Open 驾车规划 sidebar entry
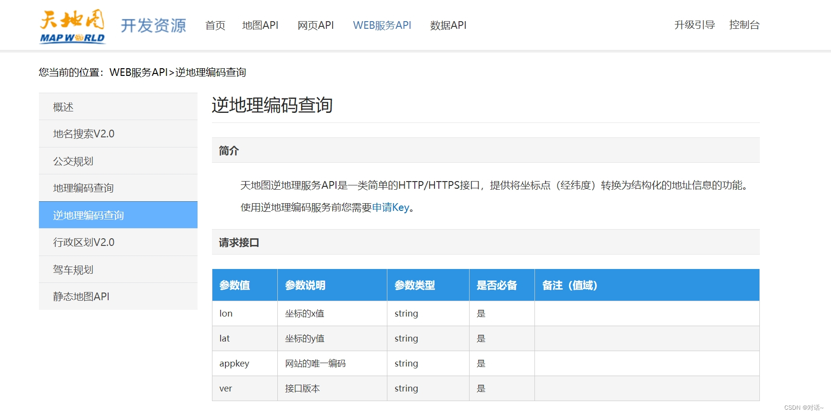This screenshot has width=831, height=415. (118, 269)
